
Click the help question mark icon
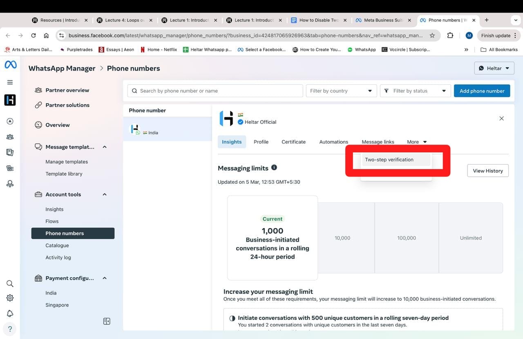coord(10,329)
